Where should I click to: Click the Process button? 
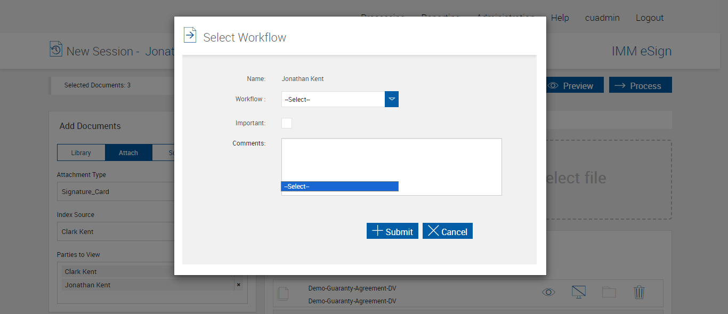click(x=640, y=86)
